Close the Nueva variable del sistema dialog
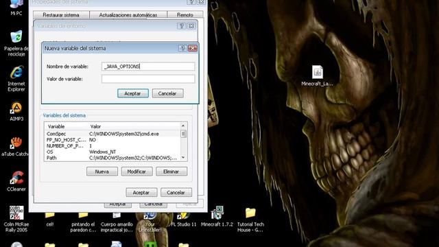439x247 pixels. (x=193, y=48)
